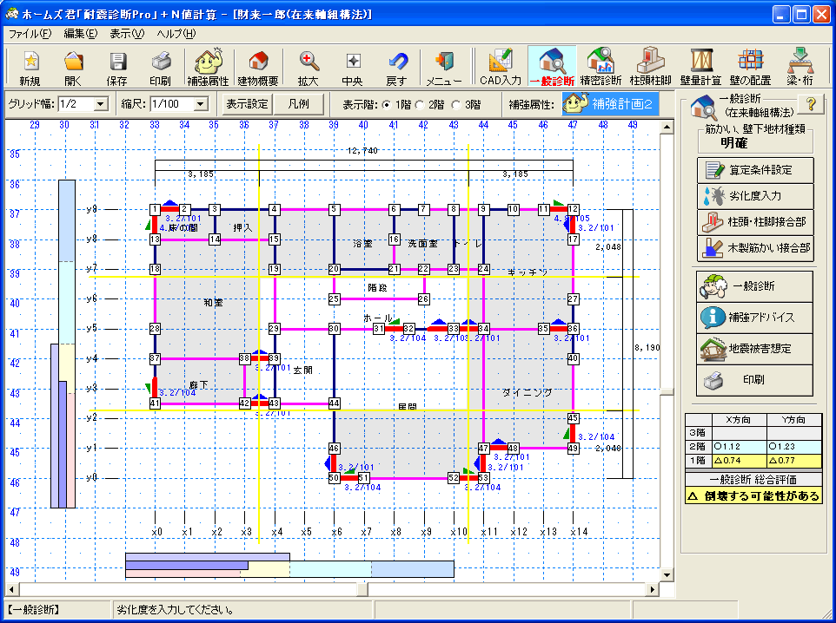Open the ファイル(F) menu

tap(30, 34)
